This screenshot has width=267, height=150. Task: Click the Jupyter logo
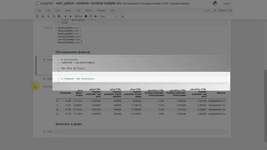(44, 3)
